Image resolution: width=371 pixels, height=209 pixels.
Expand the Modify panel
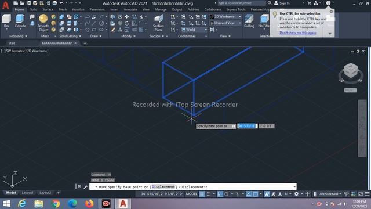[x=128, y=36]
